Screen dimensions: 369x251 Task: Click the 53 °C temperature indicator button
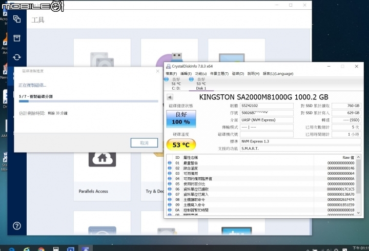tap(181, 144)
